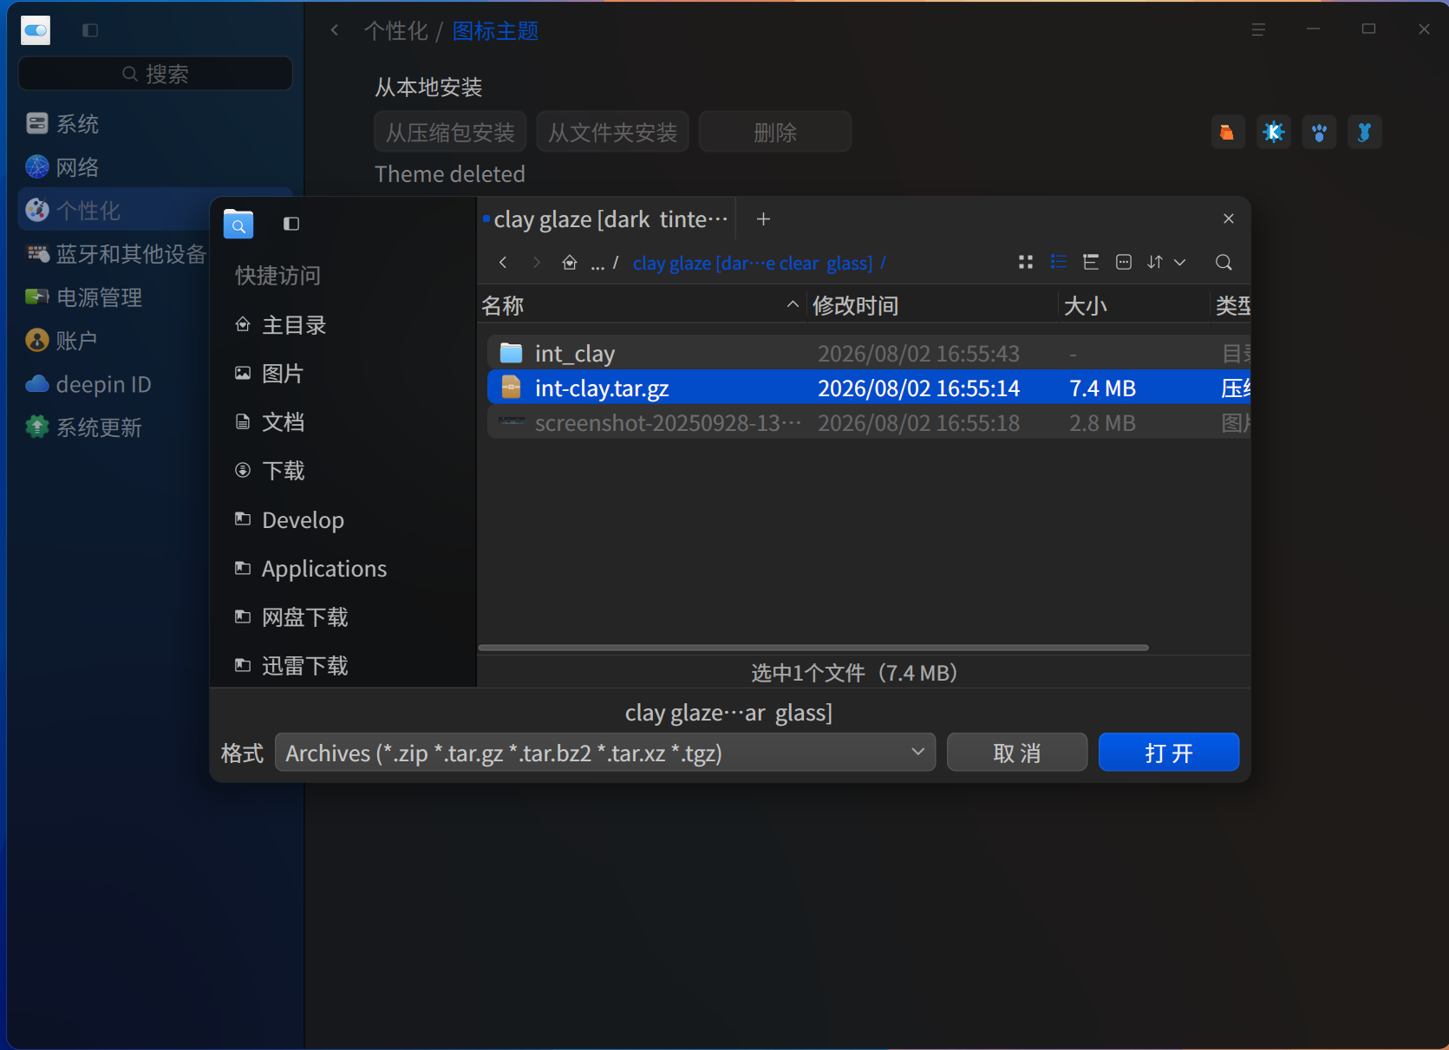
Task: Go forward in the file dialog navigation
Action: pyautogui.click(x=537, y=262)
